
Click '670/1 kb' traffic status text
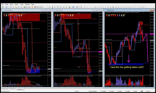point(148,91)
